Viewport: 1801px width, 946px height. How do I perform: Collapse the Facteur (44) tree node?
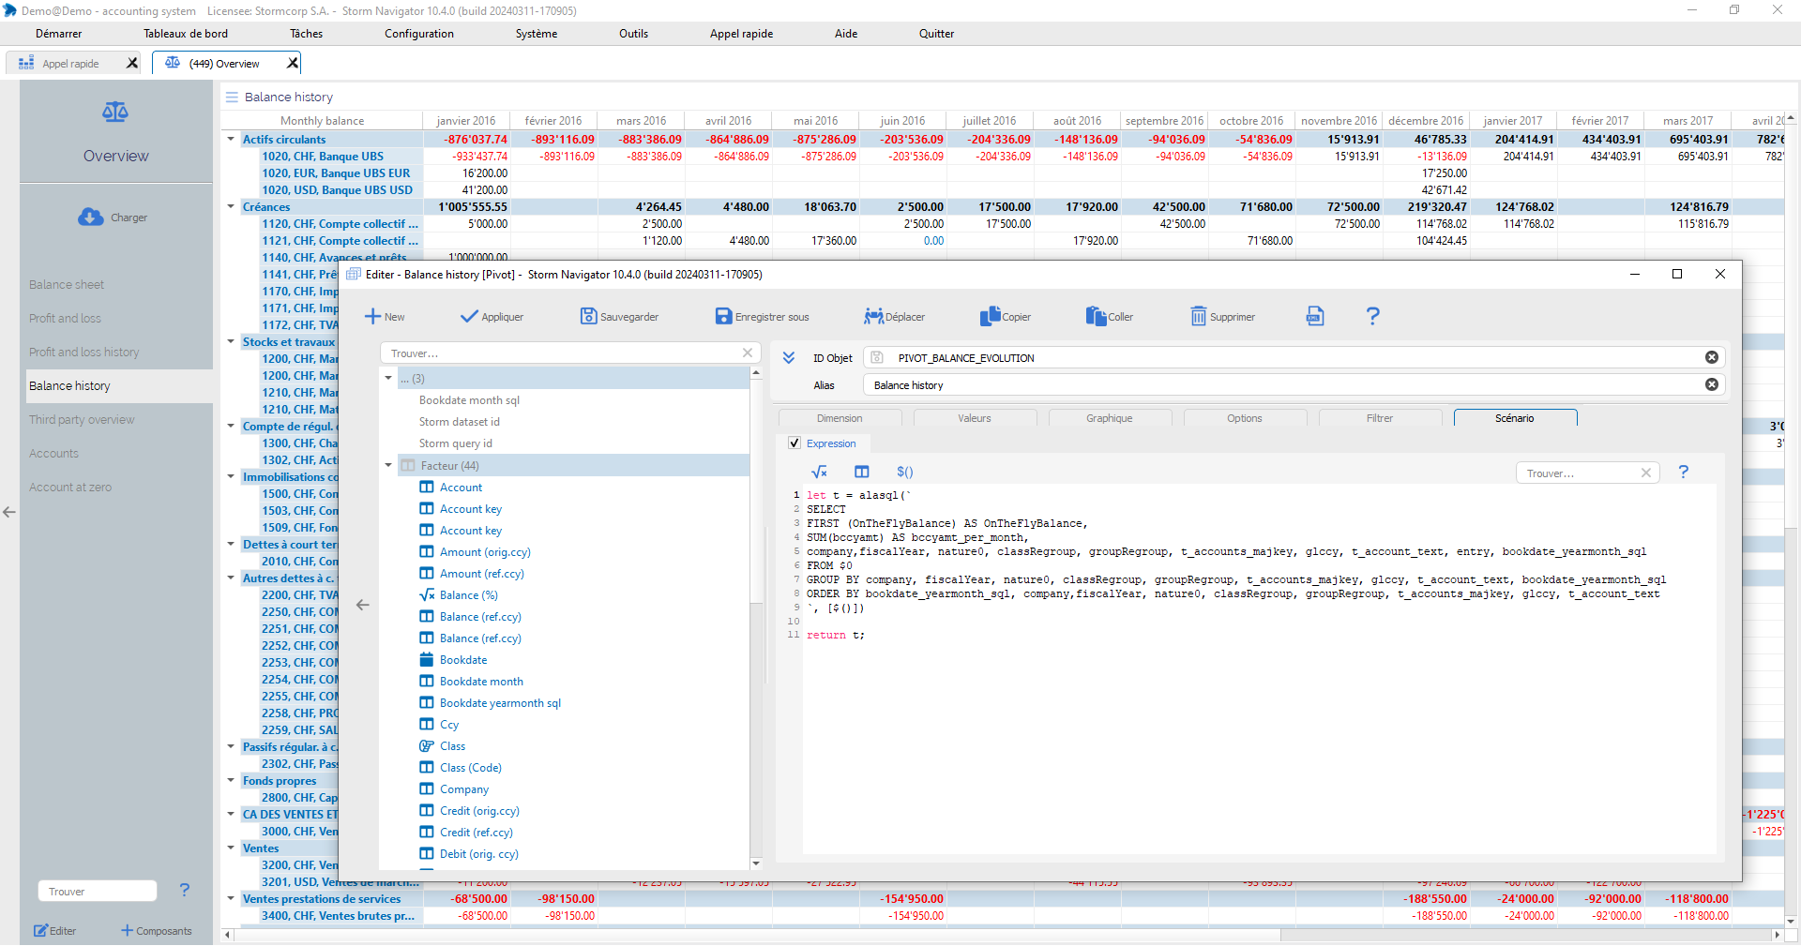(388, 465)
